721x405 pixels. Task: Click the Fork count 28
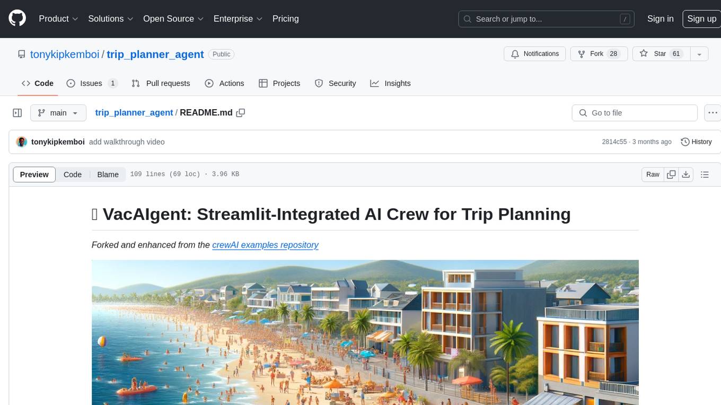(613, 54)
